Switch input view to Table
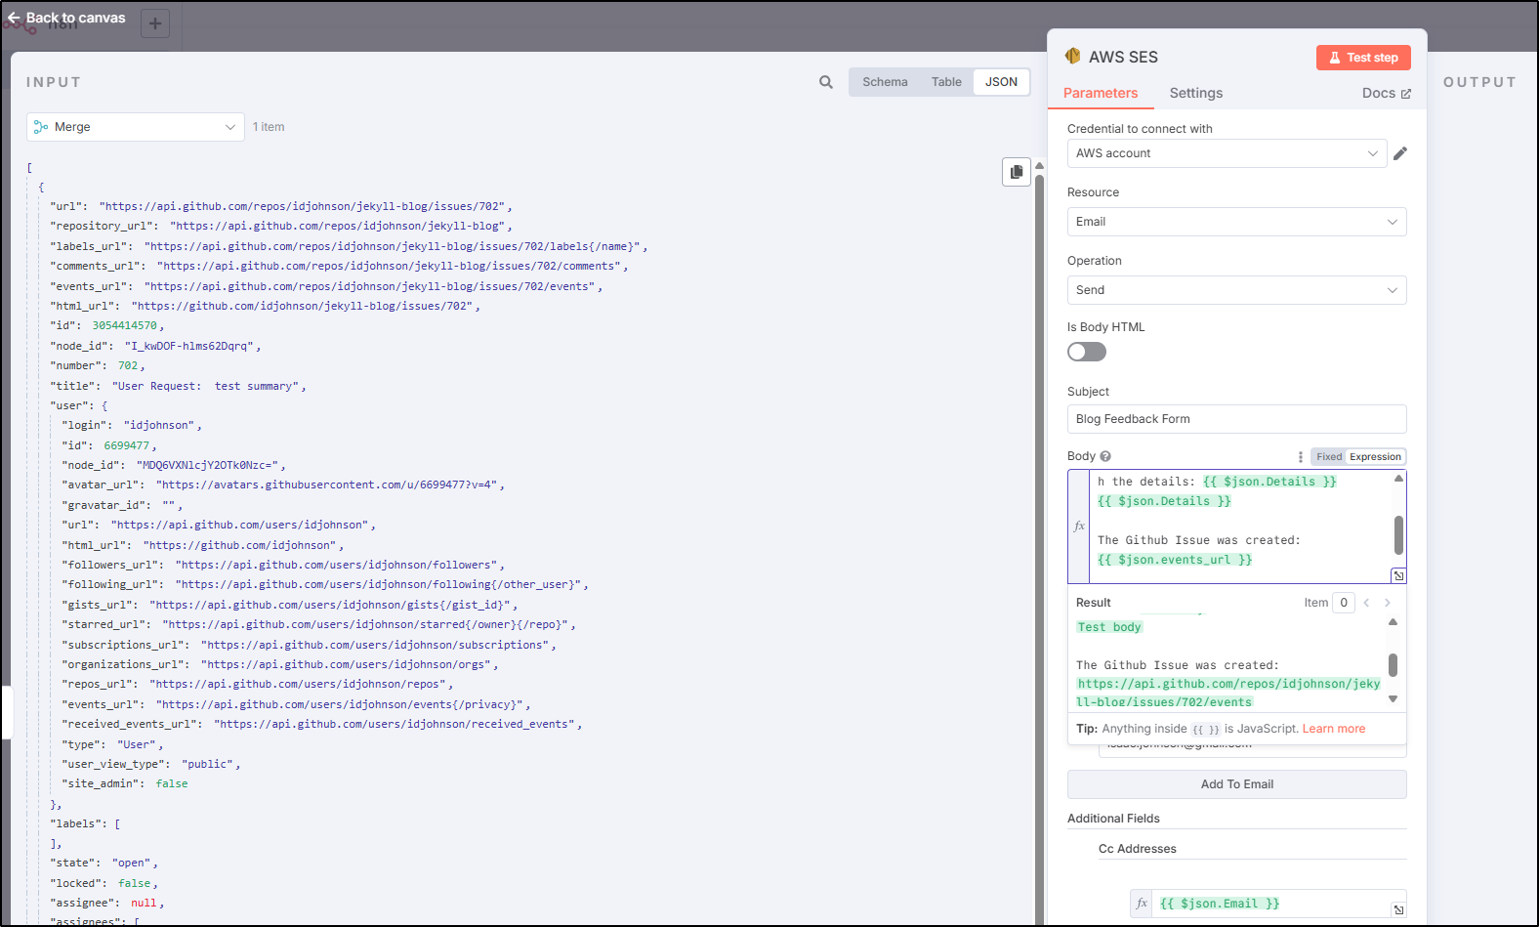The image size is (1539, 927). (946, 82)
